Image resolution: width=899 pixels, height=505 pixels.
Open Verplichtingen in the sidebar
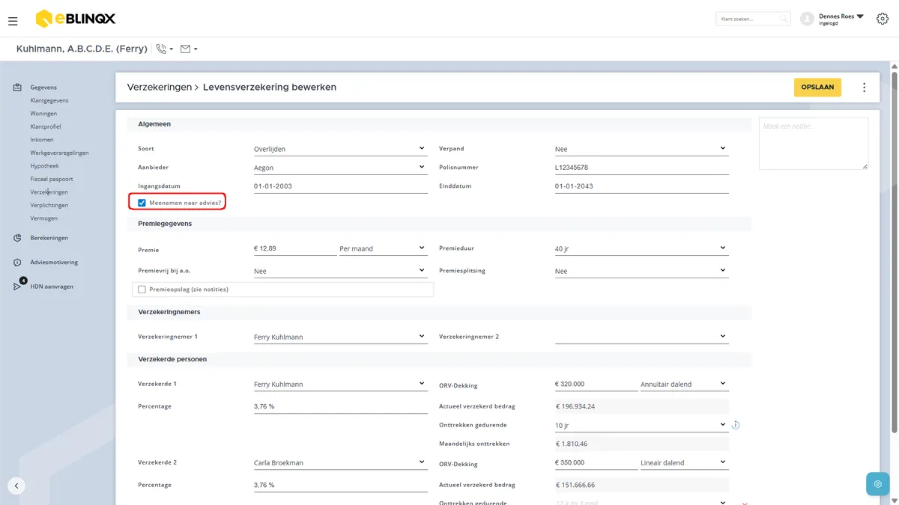(49, 205)
